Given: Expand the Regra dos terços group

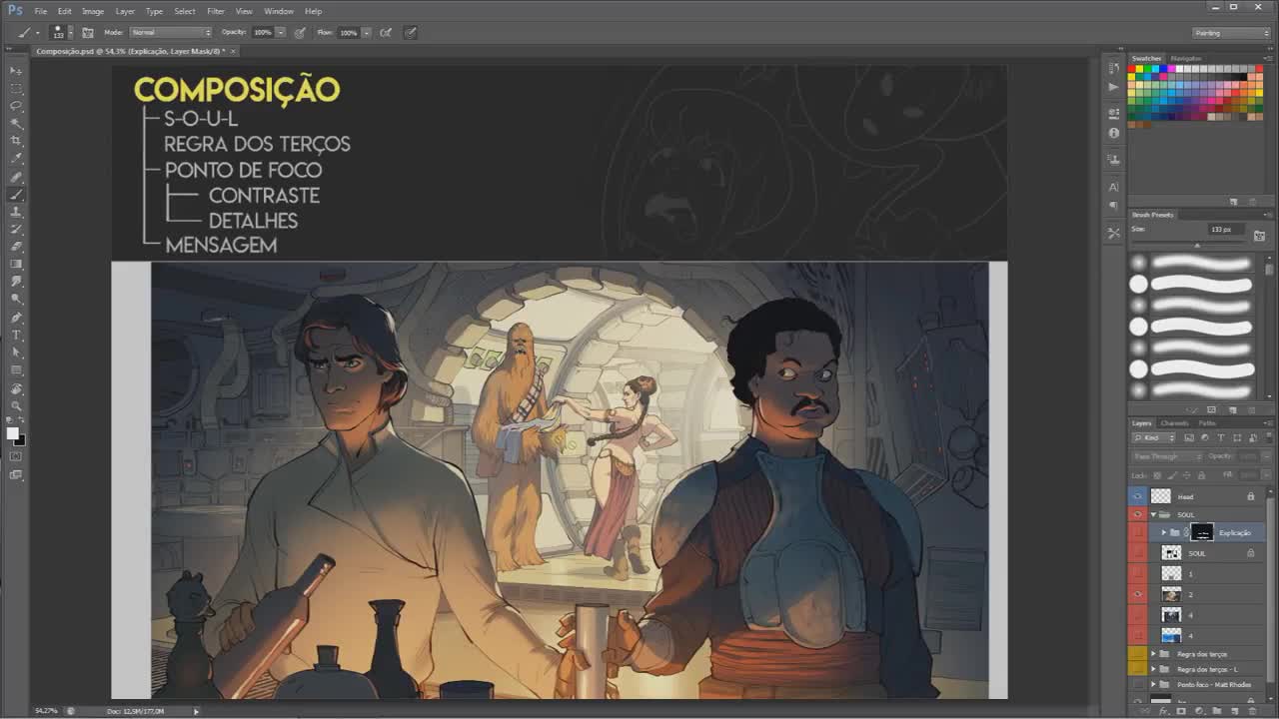Looking at the screenshot, I should click(1153, 654).
